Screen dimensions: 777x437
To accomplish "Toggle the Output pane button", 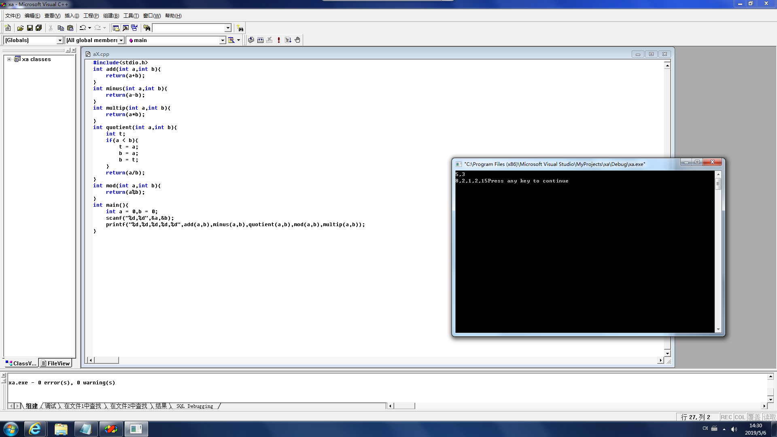I will pos(125,28).
